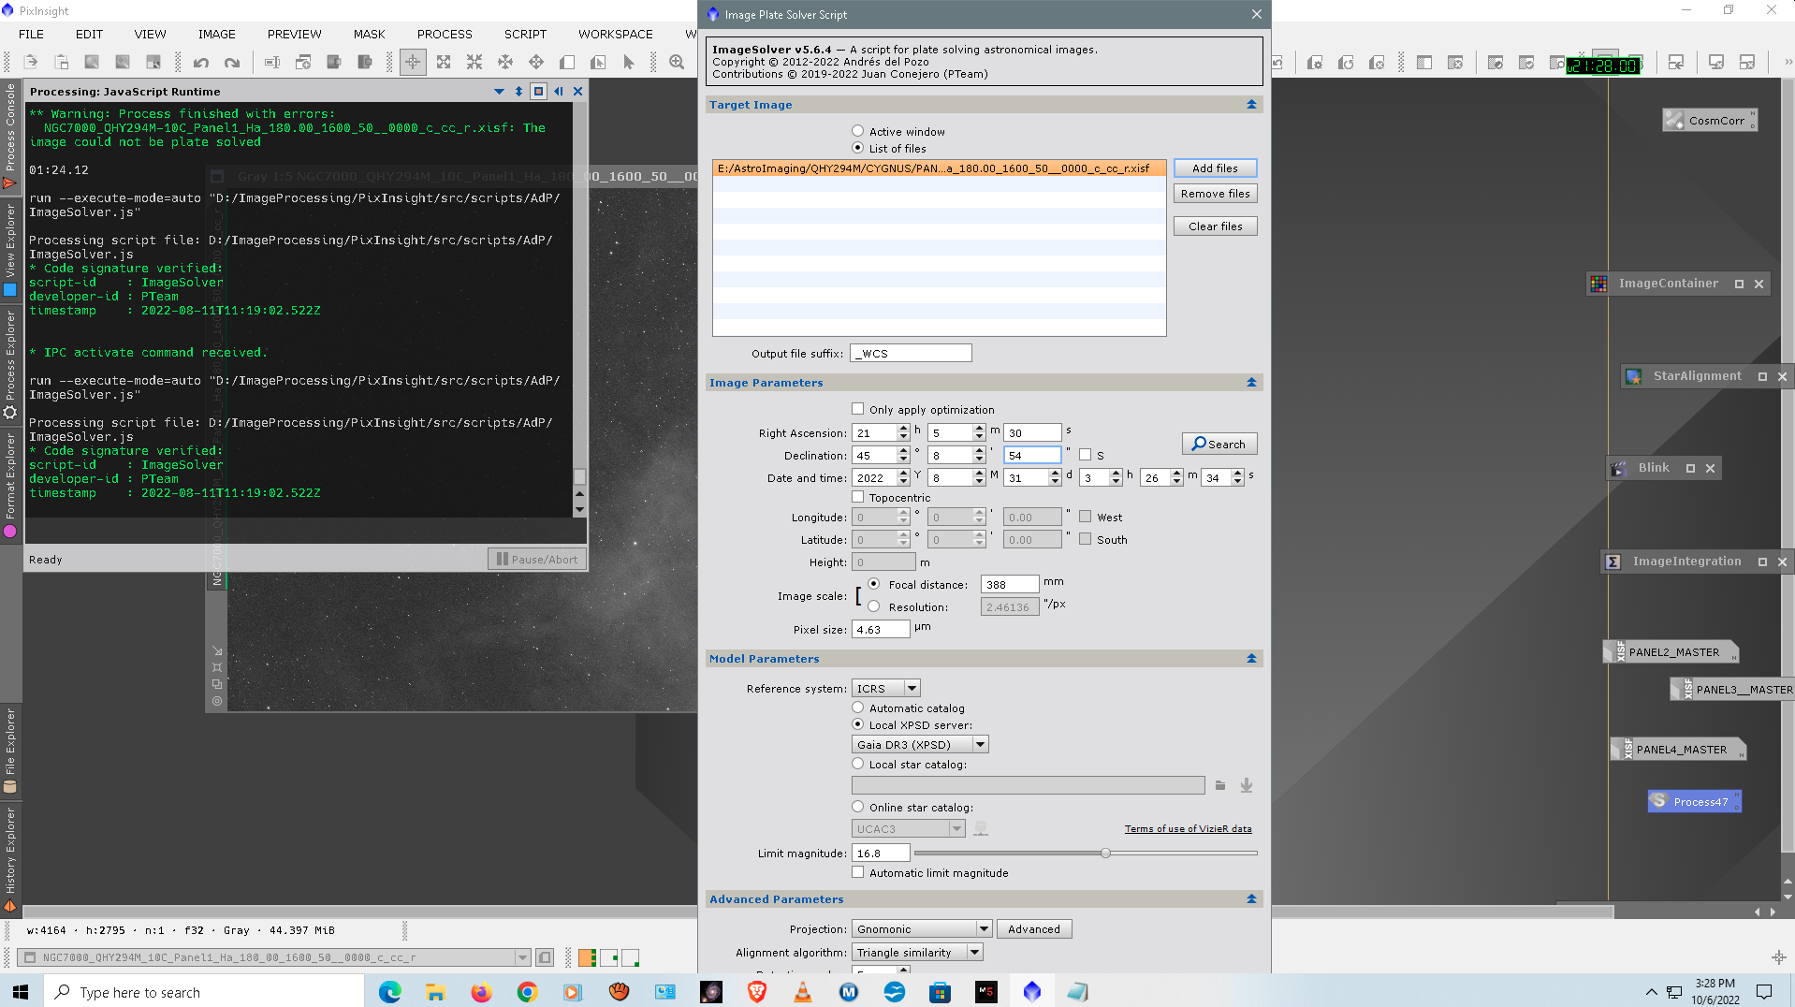Open Firefox from the taskbar
1795x1007 pixels.
coord(481,992)
